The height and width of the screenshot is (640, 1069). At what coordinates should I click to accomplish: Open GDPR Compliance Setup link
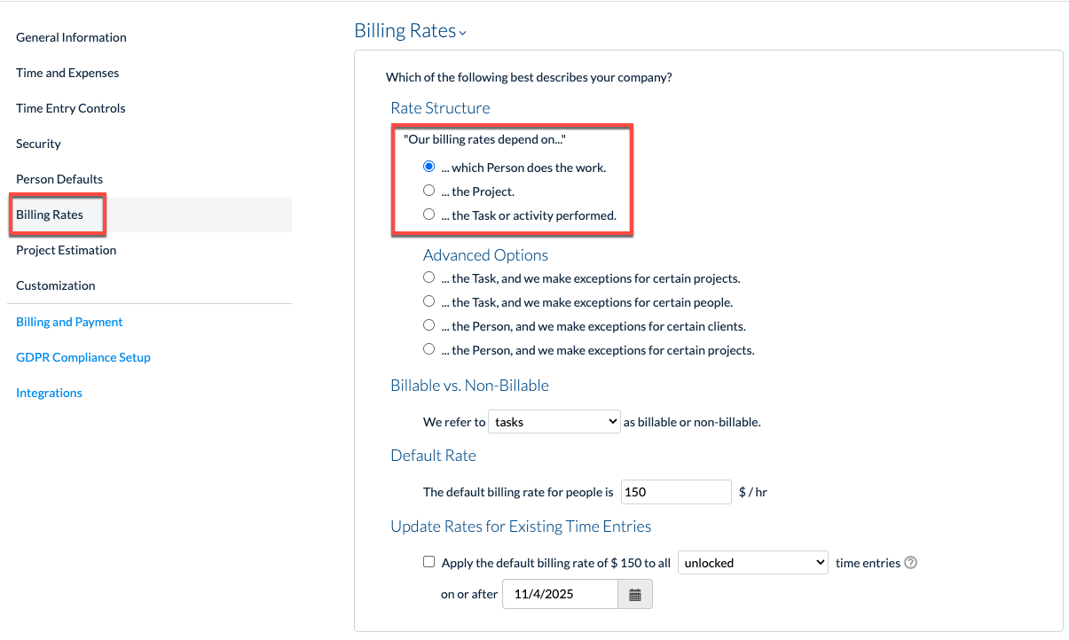coord(83,357)
